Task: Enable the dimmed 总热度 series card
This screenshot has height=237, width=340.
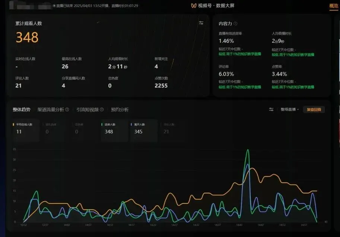Action: (83, 130)
